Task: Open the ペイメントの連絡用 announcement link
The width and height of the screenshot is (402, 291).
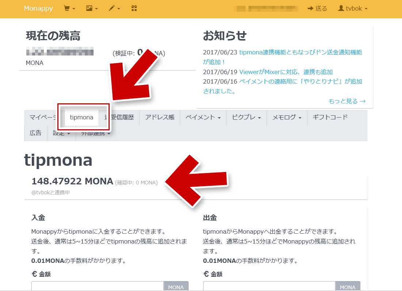Action: pos(282,86)
